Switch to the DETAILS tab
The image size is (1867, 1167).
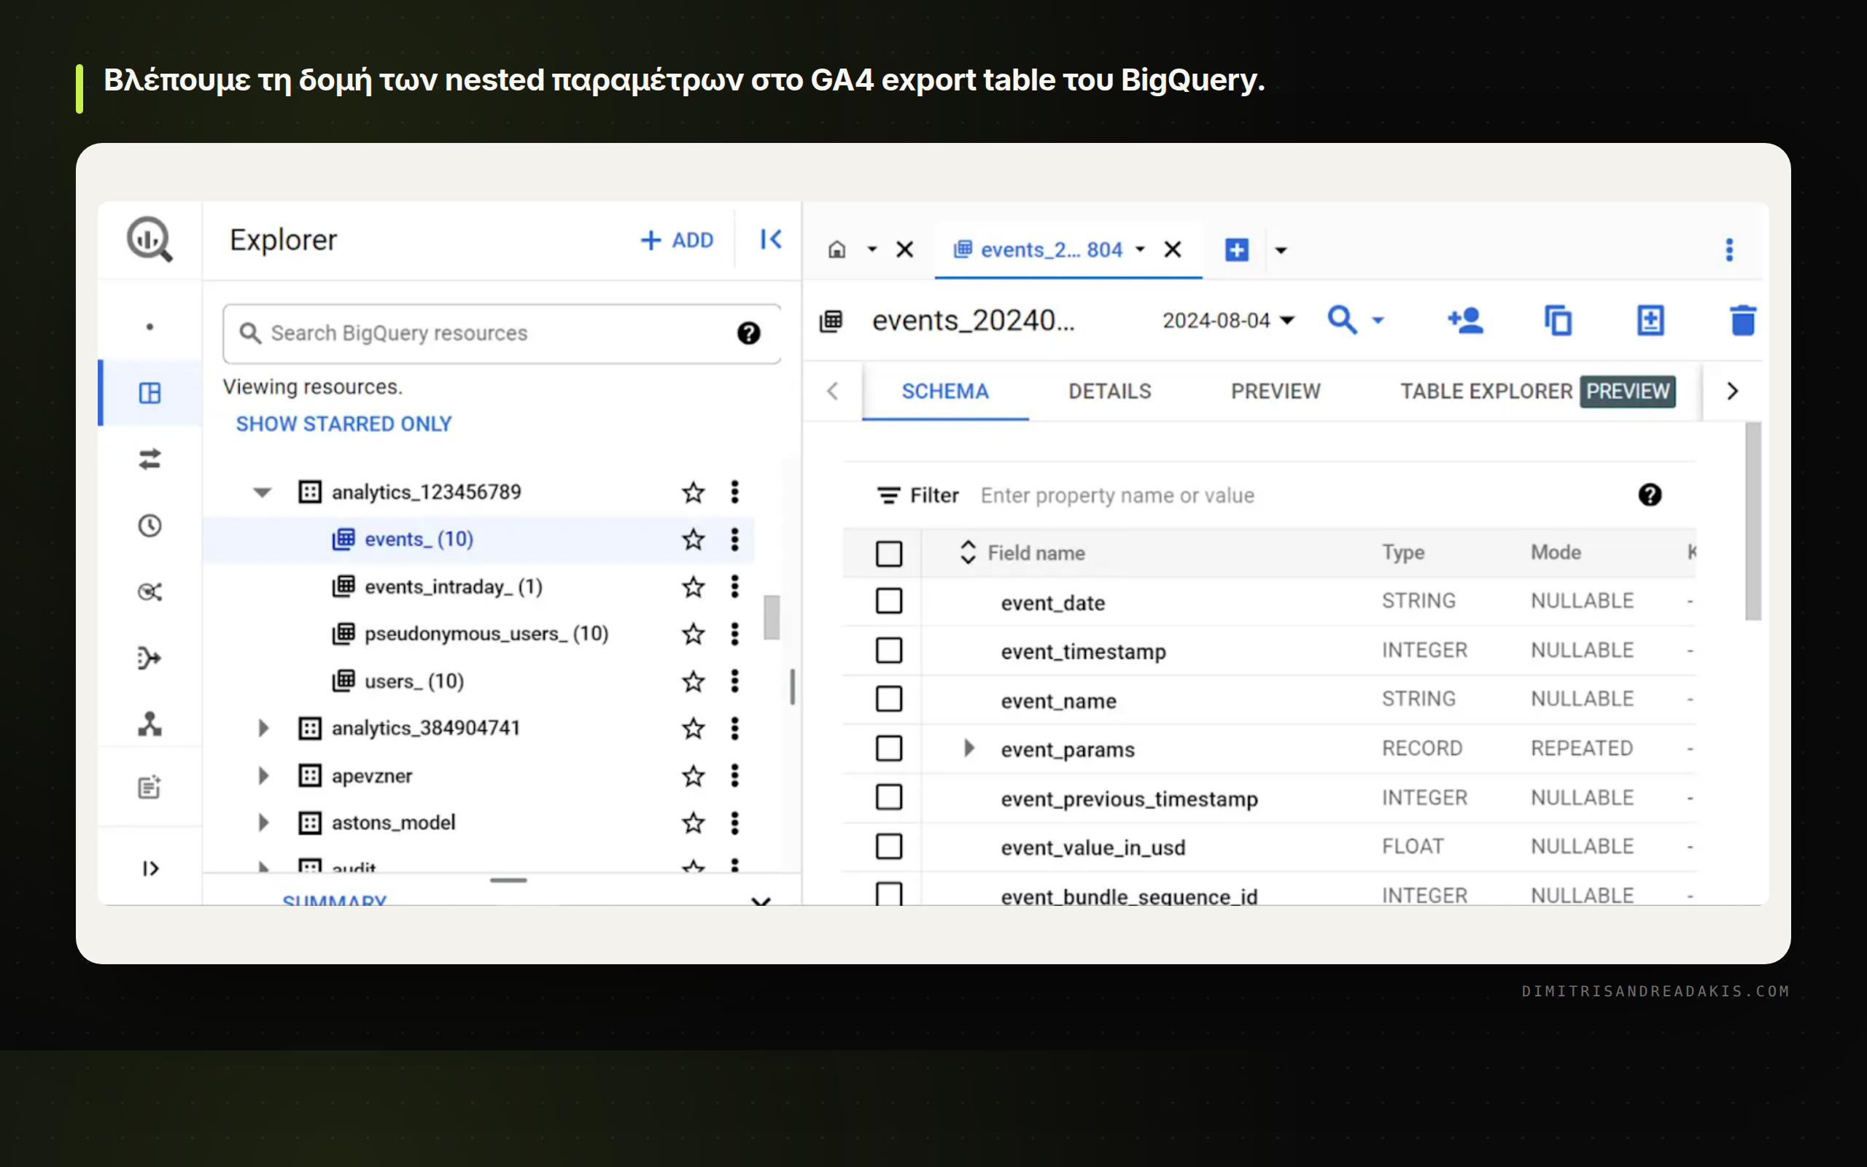tap(1109, 392)
